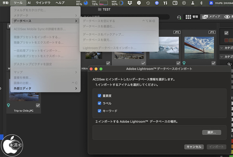Open the ツール menu
Image resolution: width=233 pixels, height=157 pixels.
pyautogui.click(x=18, y=3)
